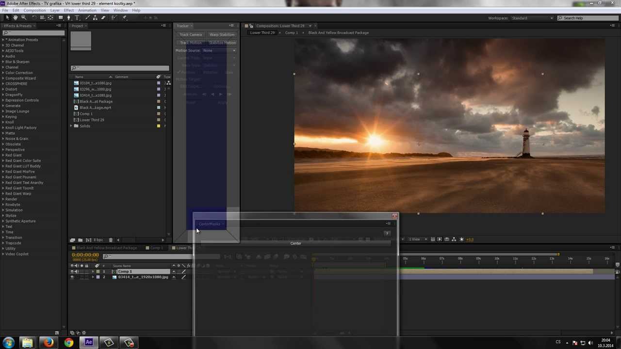Click After Effects taskbar icon
The height and width of the screenshot is (349, 621).
tap(89, 343)
